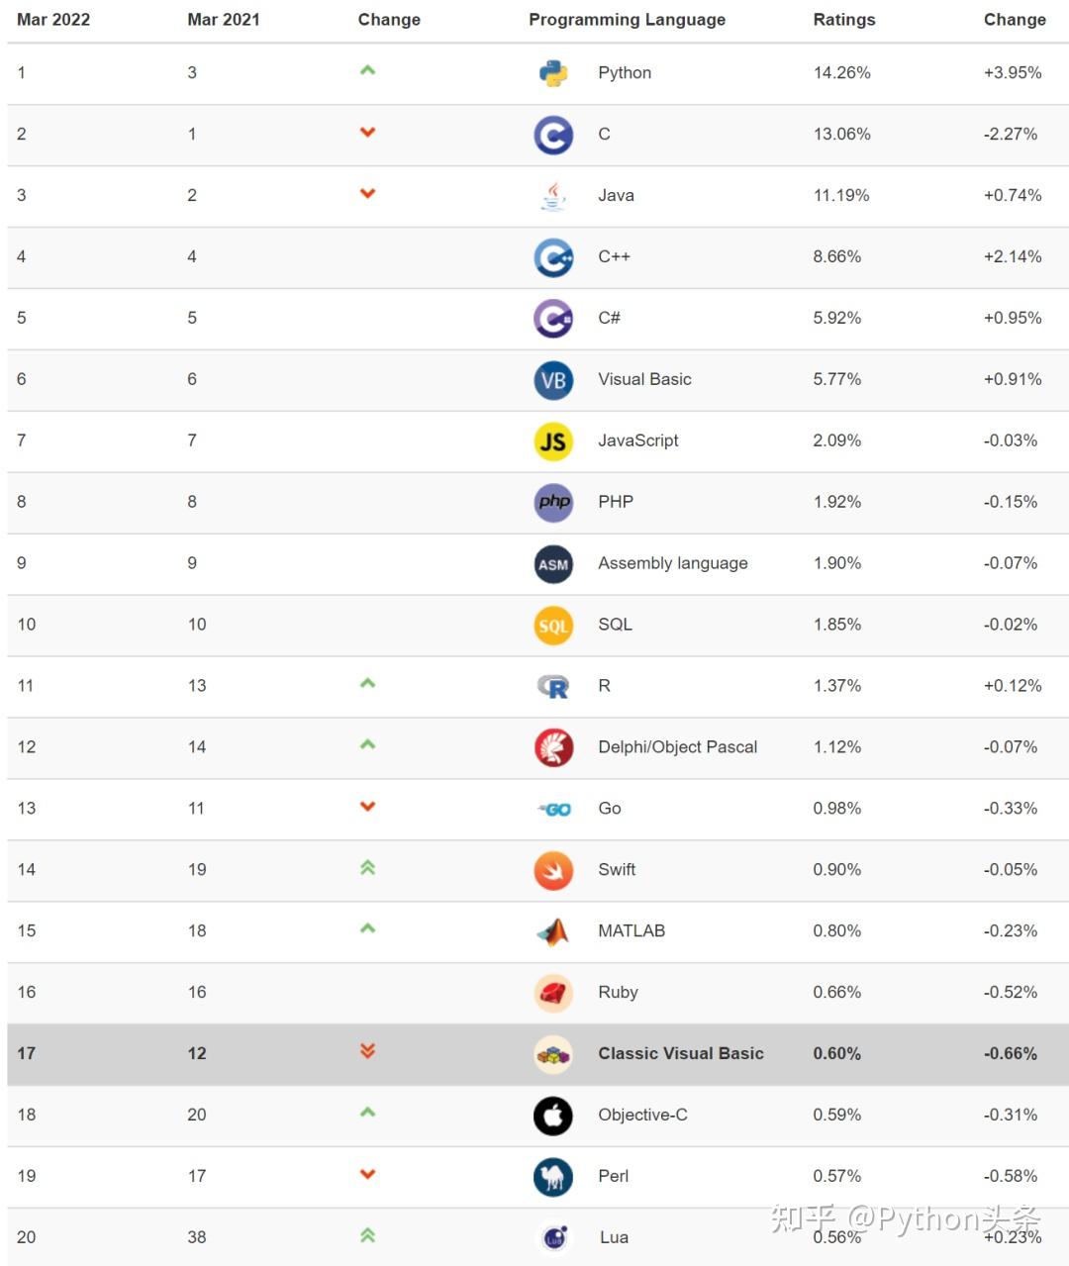This screenshot has height=1266, width=1069.
Task: Open the Classic Visual Basic entry
Action: click(x=680, y=1054)
